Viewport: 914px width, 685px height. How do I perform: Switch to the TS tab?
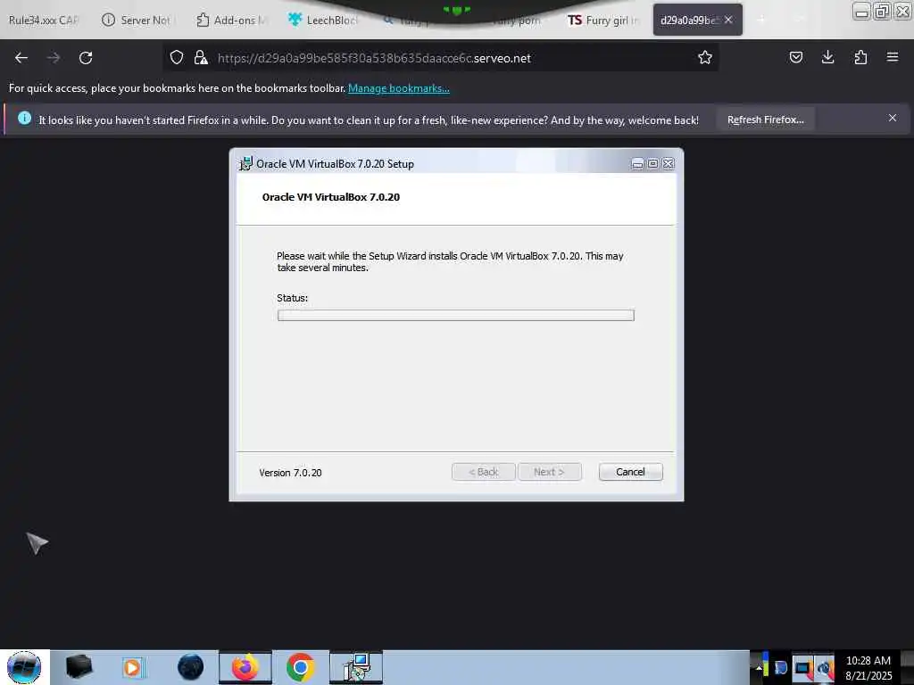pos(603,20)
